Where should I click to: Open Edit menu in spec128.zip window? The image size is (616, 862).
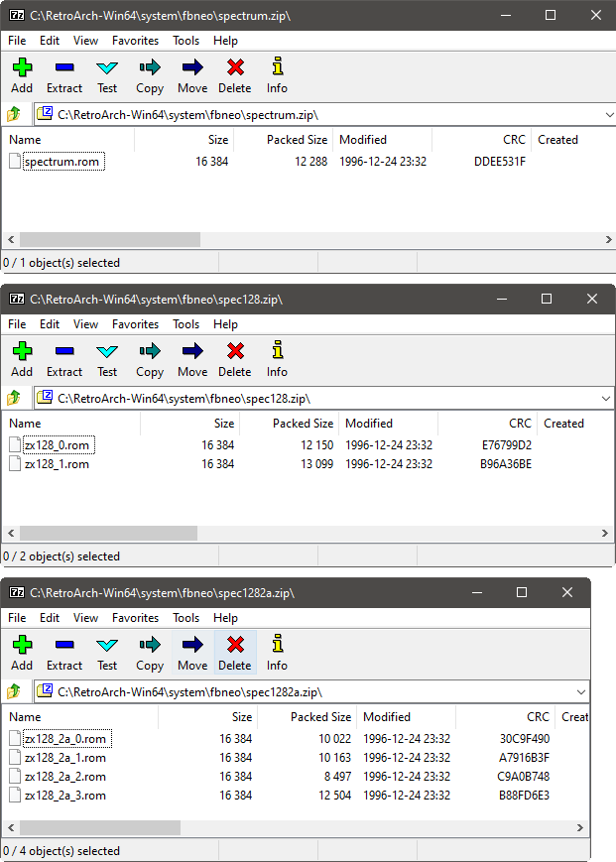pos(50,324)
